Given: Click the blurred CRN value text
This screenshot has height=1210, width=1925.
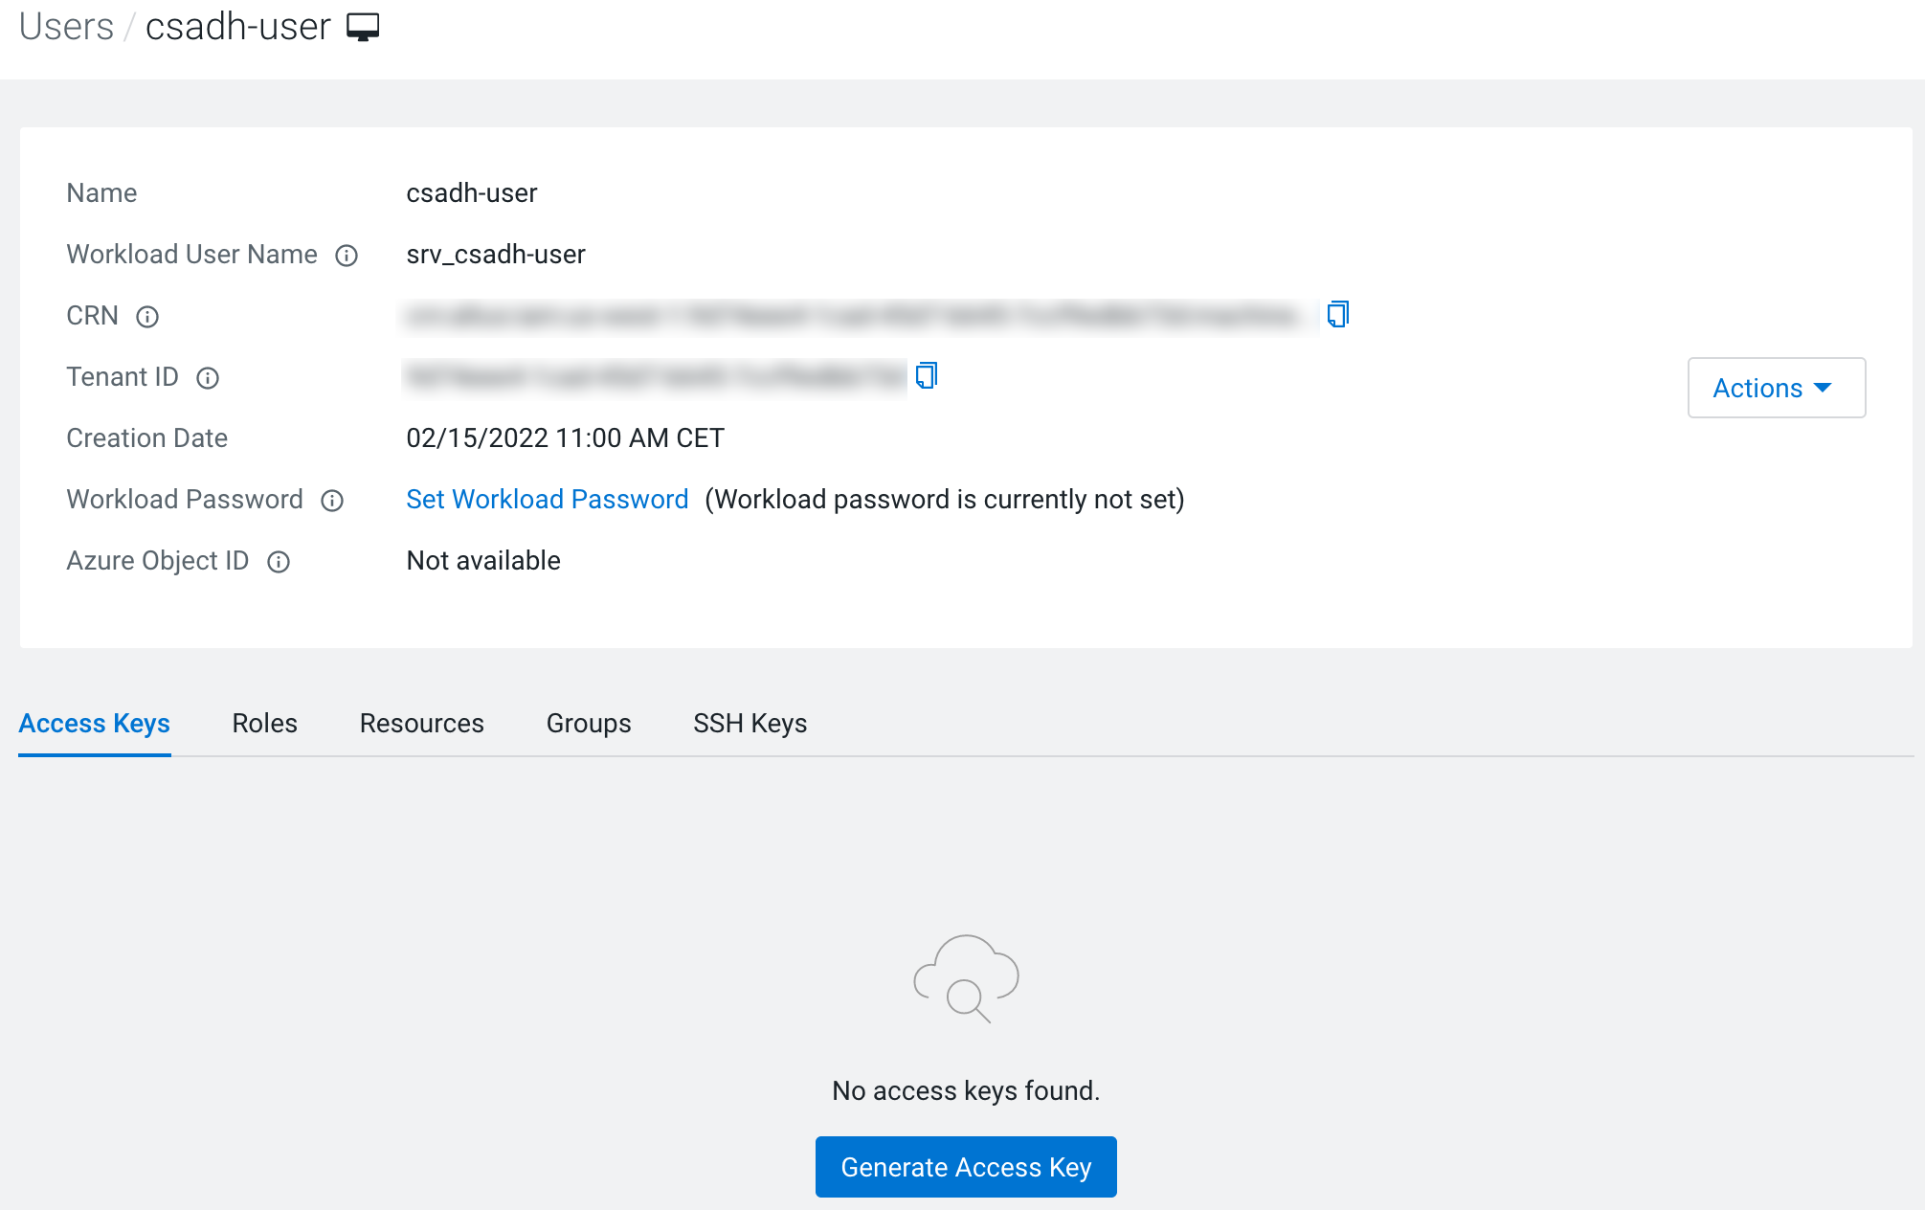Looking at the screenshot, I should [852, 316].
